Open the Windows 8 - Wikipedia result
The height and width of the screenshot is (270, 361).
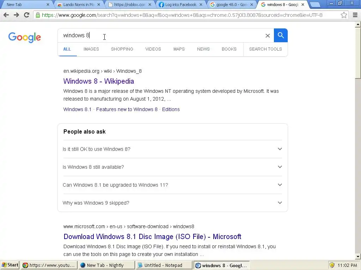pyautogui.click(x=99, y=81)
